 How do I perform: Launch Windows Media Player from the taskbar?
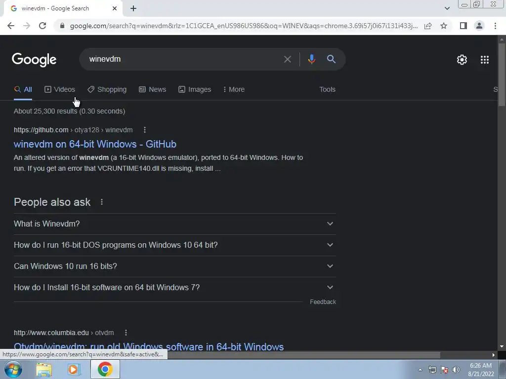[74, 370]
